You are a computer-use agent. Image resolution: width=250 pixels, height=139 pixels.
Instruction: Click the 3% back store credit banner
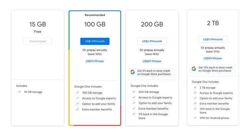[x=152, y=72]
